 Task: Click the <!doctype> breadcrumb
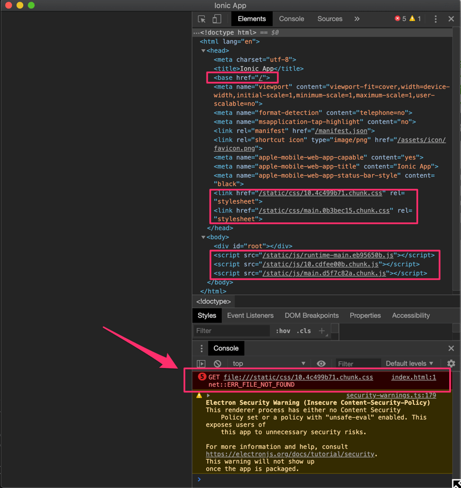click(x=213, y=301)
